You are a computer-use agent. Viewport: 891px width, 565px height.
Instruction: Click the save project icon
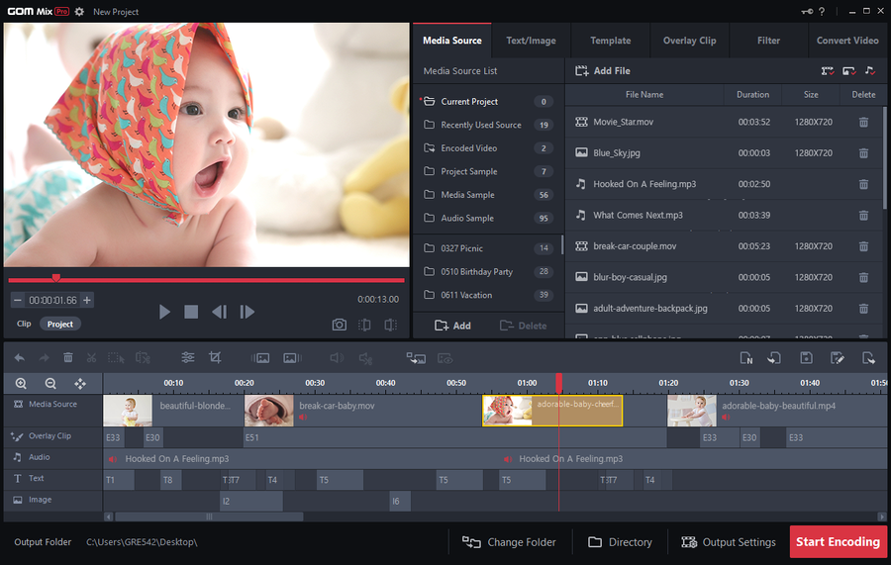[806, 358]
